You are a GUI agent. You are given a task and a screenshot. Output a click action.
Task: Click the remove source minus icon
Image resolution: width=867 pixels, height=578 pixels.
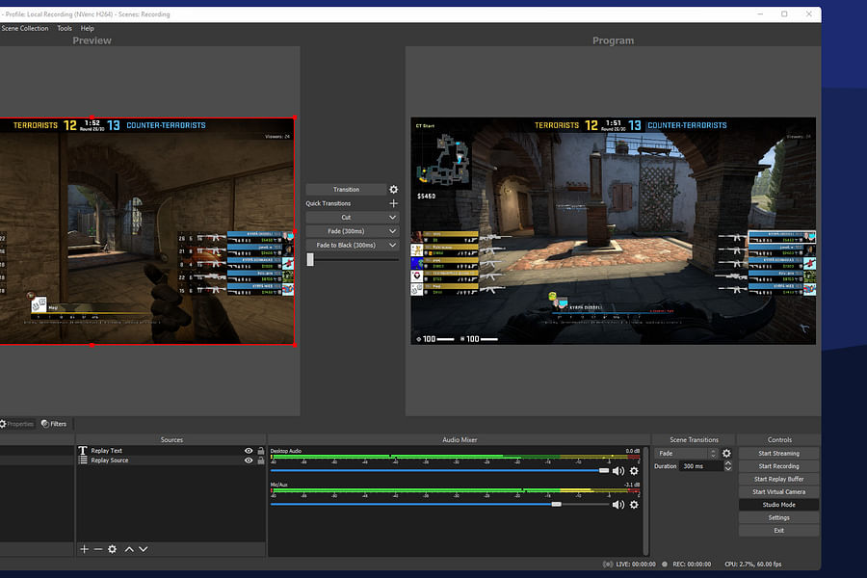click(x=98, y=549)
